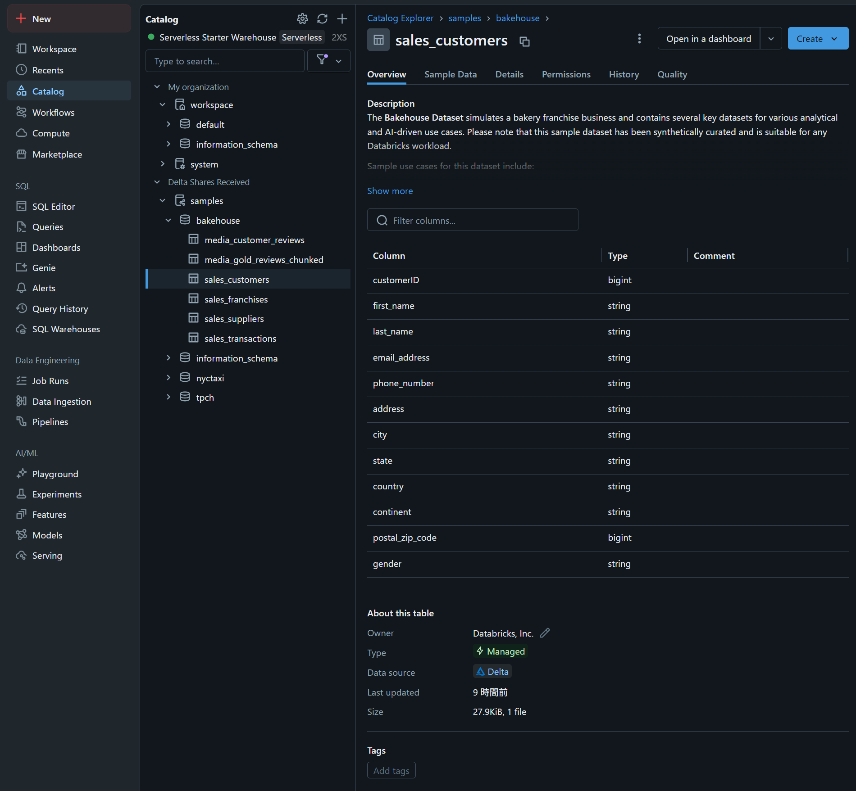Image resolution: width=856 pixels, height=791 pixels.
Task: Collapse the workspace catalog node
Action: click(x=163, y=104)
